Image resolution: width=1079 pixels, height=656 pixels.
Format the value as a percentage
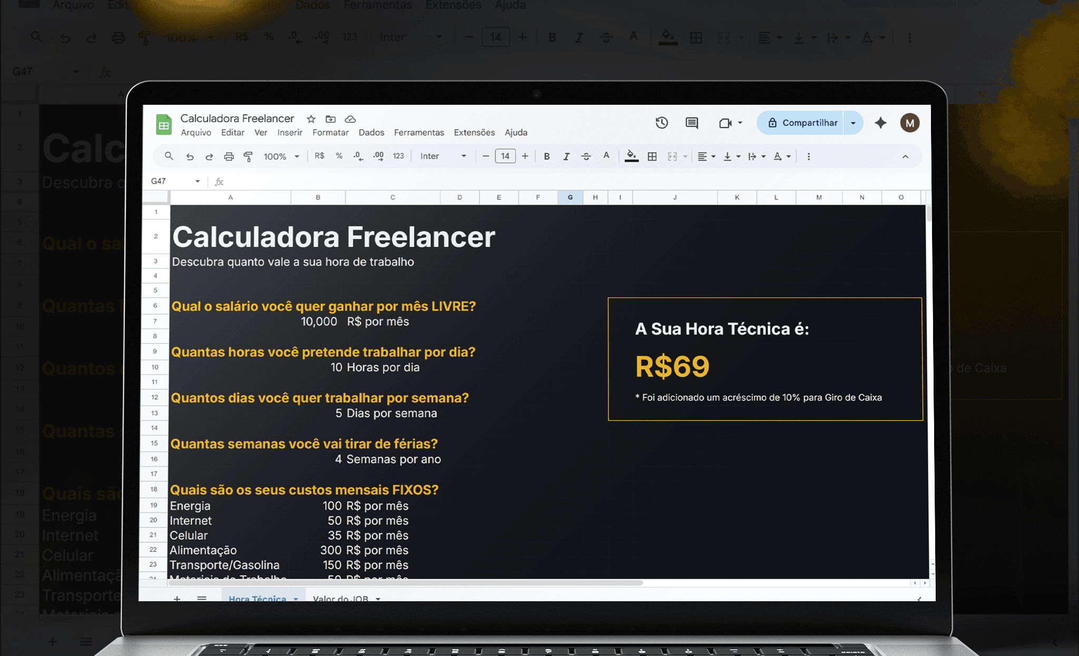(339, 156)
